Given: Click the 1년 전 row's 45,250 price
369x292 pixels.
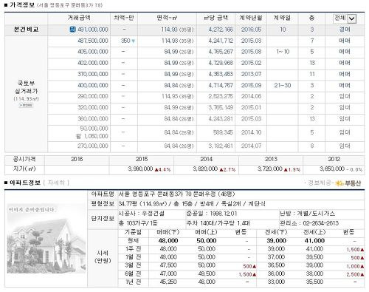Looking at the screenshot, I should coord(168,282).
